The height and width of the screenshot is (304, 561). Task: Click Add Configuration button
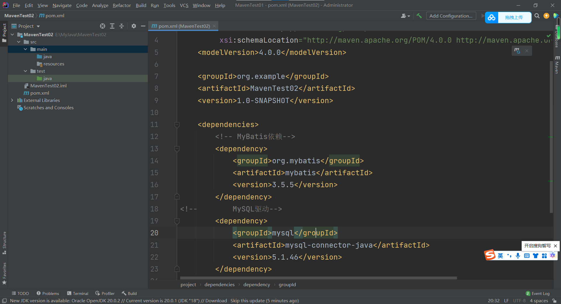click(451, 16)
